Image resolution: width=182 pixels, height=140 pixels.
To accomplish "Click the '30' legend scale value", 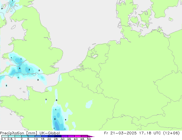I will pos(62,139).
